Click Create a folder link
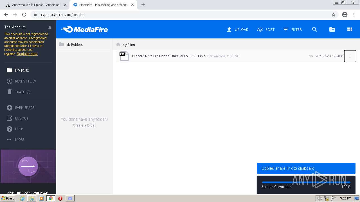Screen dimensions: 360x202 tap(84, 125)
